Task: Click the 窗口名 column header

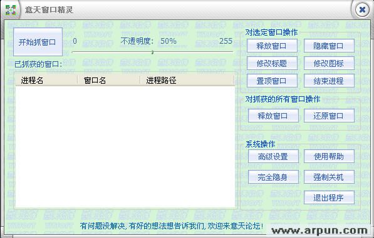Action: 109,81
